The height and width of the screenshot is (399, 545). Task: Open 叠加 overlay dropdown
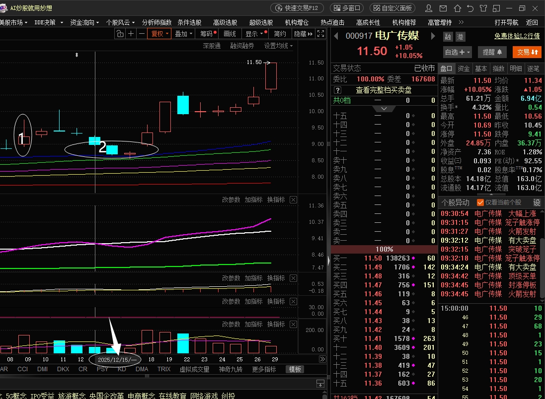[x=183, y=34]
